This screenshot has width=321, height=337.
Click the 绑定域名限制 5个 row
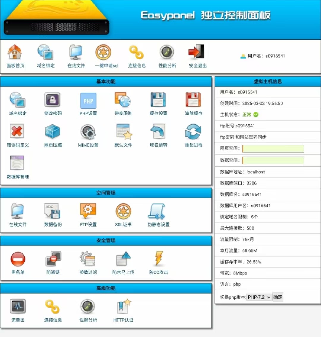pyautogui.click(x=268, y=217)
